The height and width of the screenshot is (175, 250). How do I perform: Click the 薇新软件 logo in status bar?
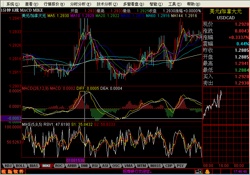[13, 171]
